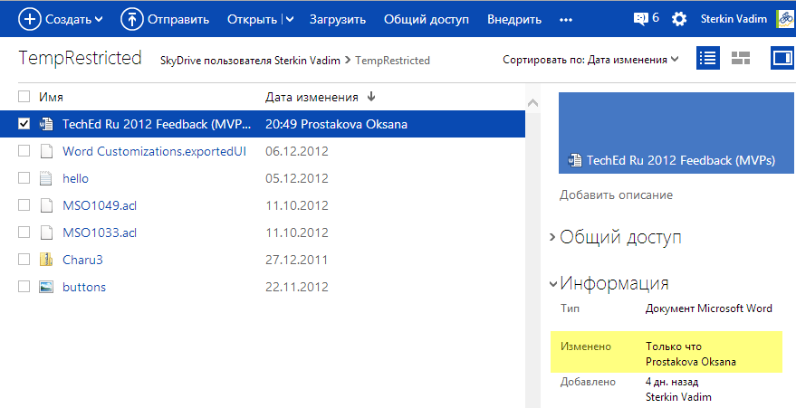Screen dimensions: 796x408
Task: Toggle the select-all checkbox beside Имя
Action: point(24,96)
